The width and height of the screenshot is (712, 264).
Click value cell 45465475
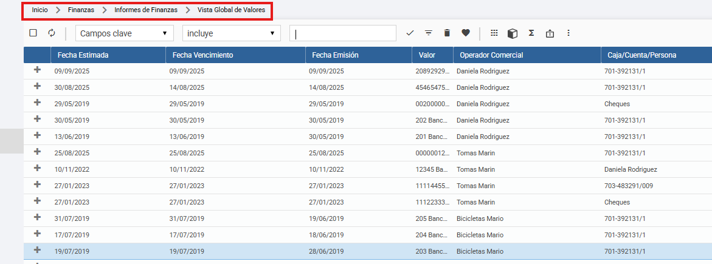coord(433,87)
